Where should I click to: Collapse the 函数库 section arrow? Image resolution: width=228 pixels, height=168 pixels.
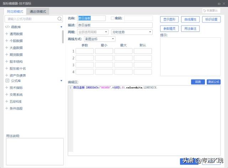pos(61,27)
